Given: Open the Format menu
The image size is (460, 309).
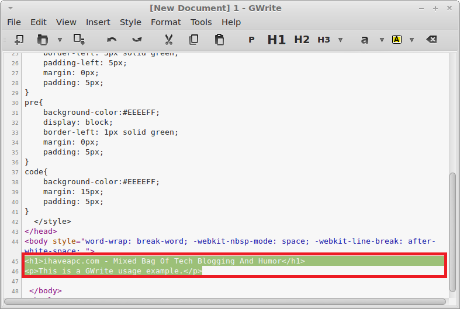Looking at the screenshot, I should [x=166, y=22].
